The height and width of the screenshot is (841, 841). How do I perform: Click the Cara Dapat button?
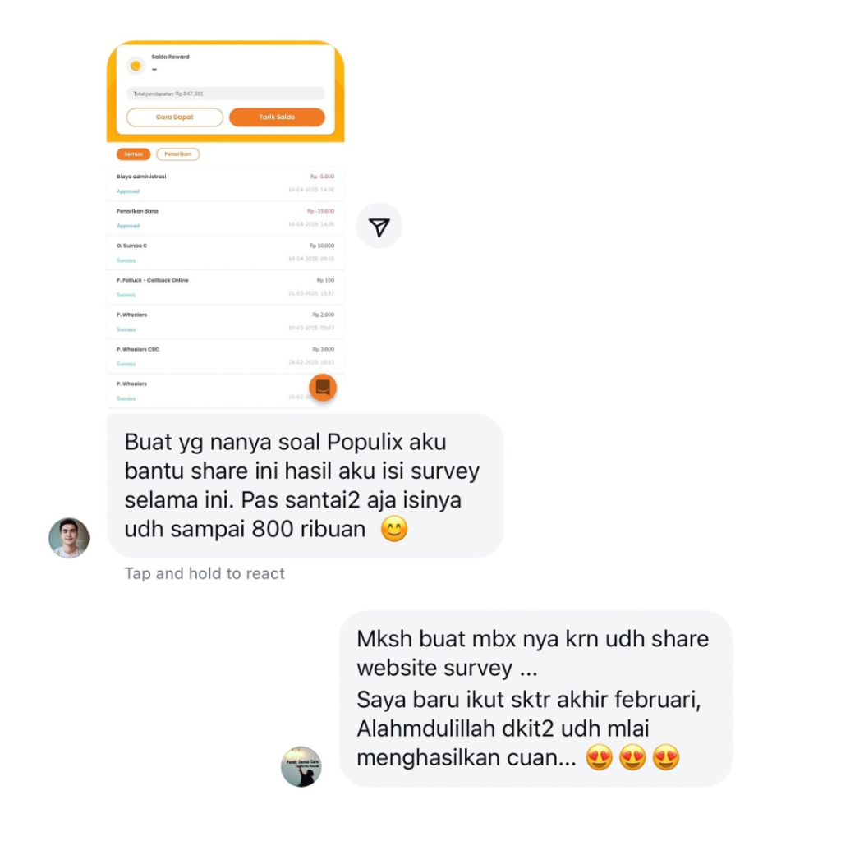(175, 117)
